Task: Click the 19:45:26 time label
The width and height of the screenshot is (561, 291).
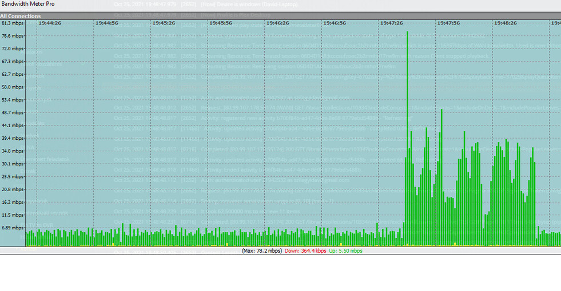Action: coord(164,23)
